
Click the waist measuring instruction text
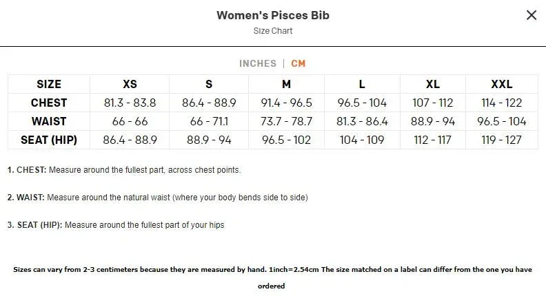click(x=158, y=198)
